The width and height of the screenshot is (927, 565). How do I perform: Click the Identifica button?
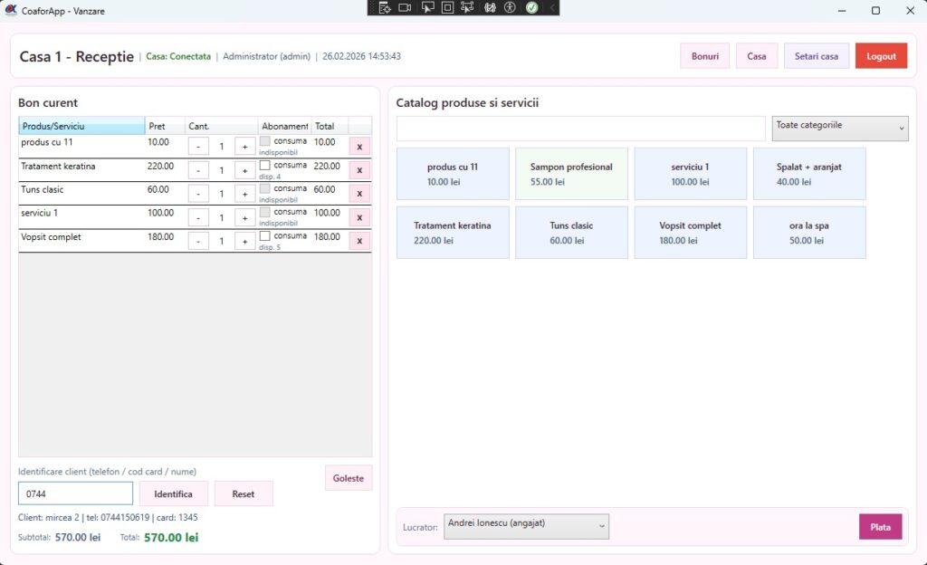point(173,493)
